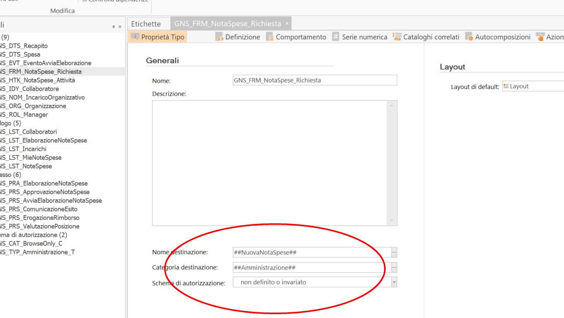Click the Nome destinazione field
This screenshot has width=564, height=318.
(312, 252)
